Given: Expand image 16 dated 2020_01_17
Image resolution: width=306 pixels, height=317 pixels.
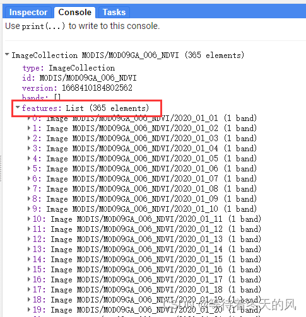Looking at the screenshot, I should (x=29, y=279).
